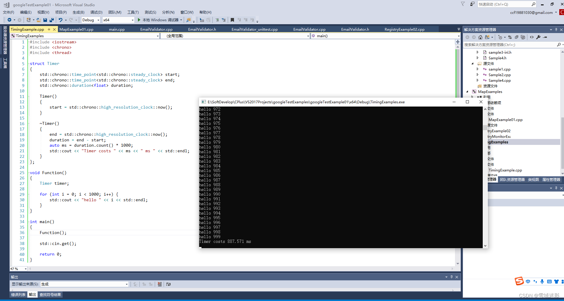Image resolution: width=564 pixels, height=301 pixels.
Task: Click the feedback icon near Quick Launch
Action: pyautogui.click(x=472, y=4)
